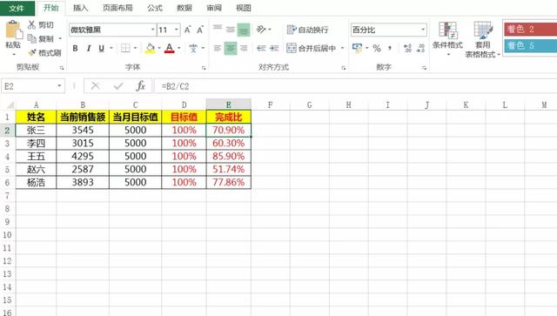557x316 pixels.
Task: Open font color dropdown arrow
Action: (179, 48)
